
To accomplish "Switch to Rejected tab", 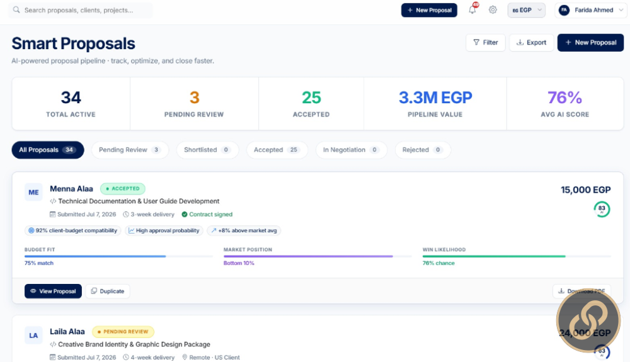I will tap(423, 150).
